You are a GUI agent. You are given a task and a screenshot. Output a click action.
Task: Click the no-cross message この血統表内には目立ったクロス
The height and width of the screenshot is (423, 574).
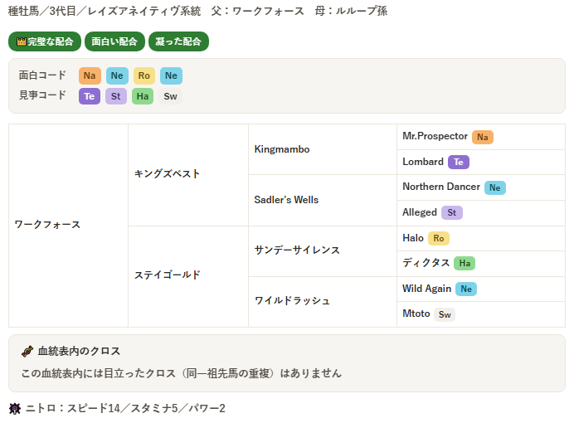click(x=181, y=373)
